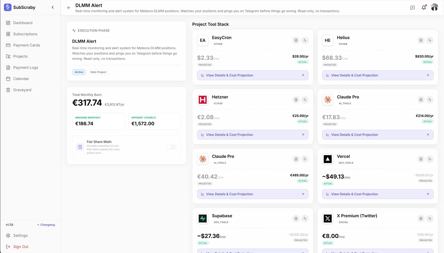The width and height of the screenshot is (444, 253).
Task: Click the activity icon on the Helius card
Action: [x=430, y=40]
